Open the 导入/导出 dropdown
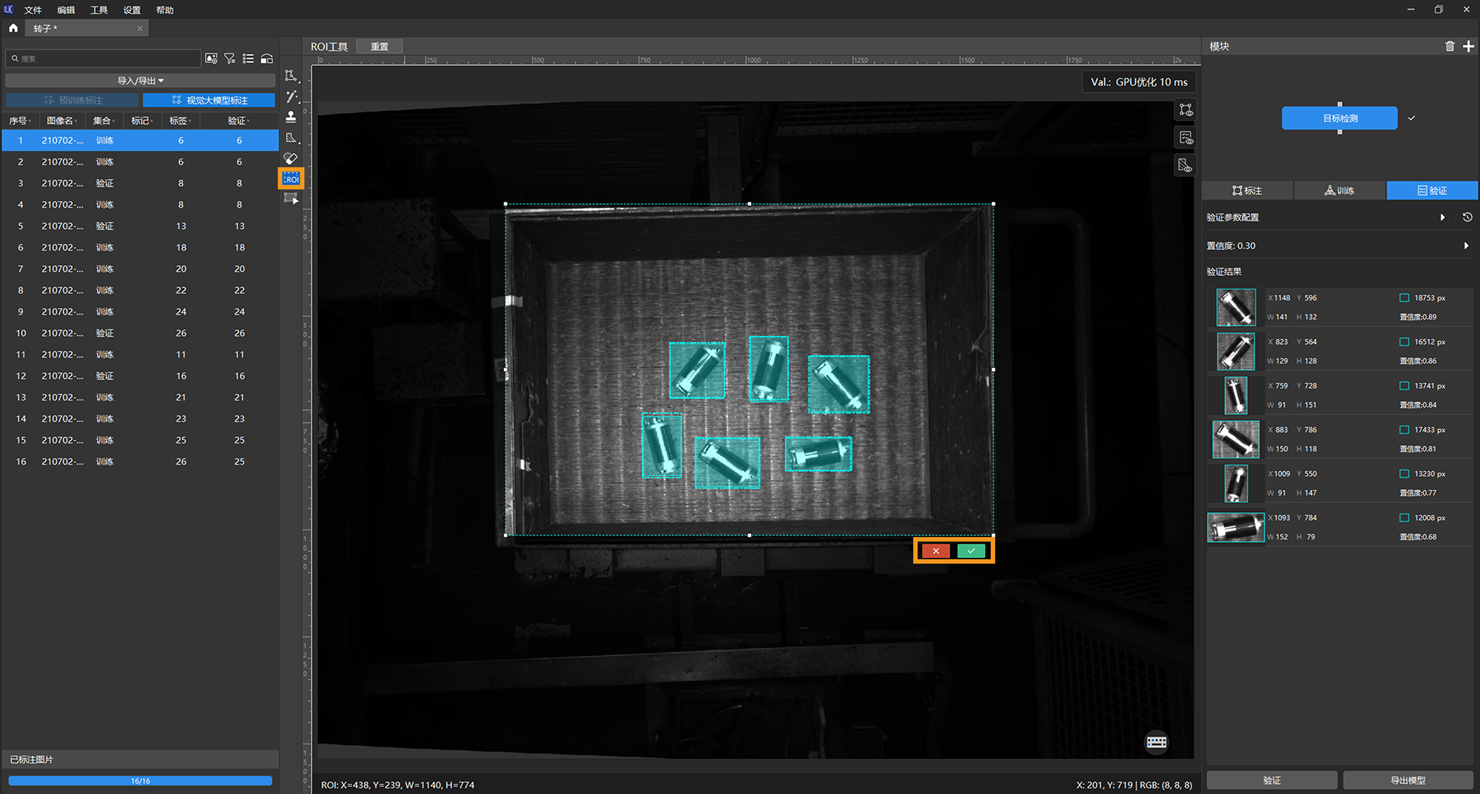 (x=140, y=80)
